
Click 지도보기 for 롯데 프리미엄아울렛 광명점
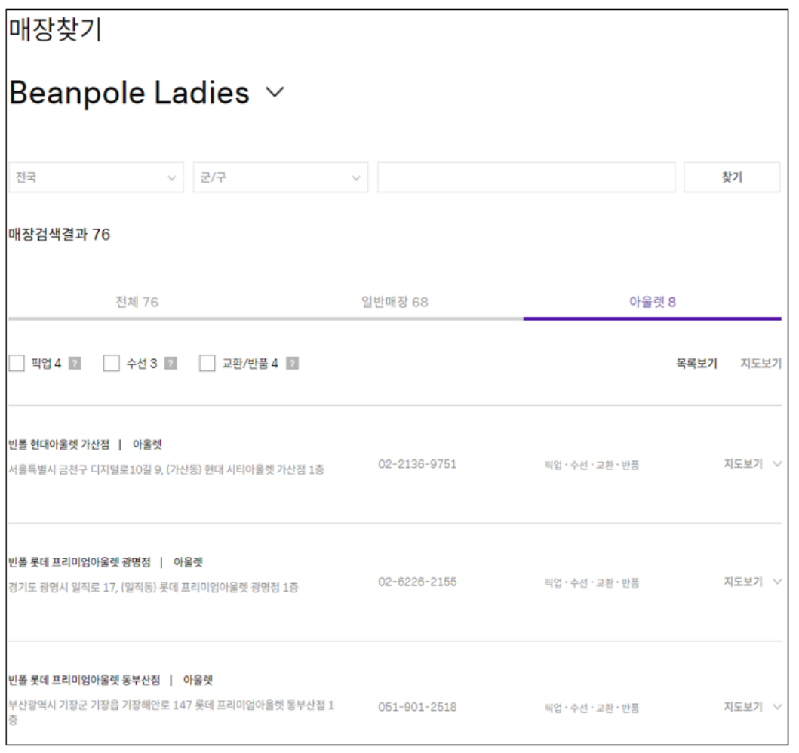point(743,581)
